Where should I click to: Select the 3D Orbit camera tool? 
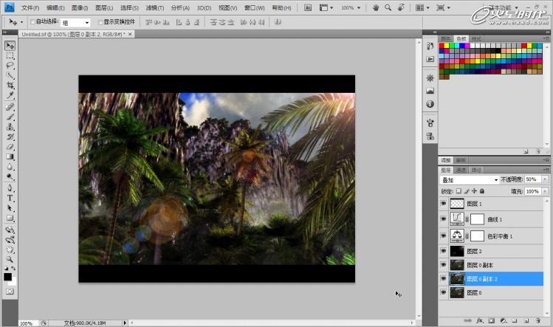(10, 240)
